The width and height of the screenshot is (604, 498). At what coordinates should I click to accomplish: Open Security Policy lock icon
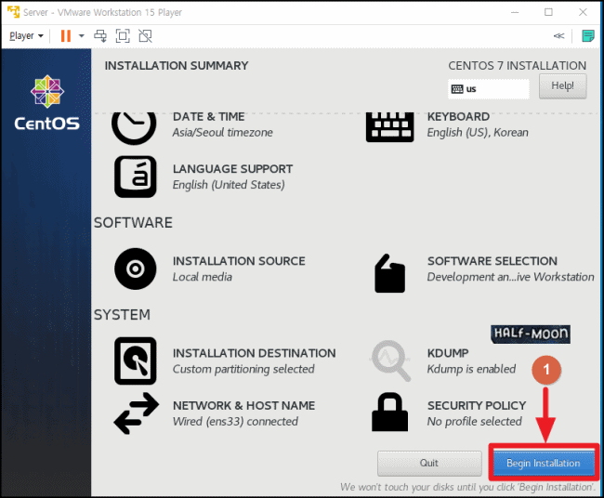click(390, 412)
